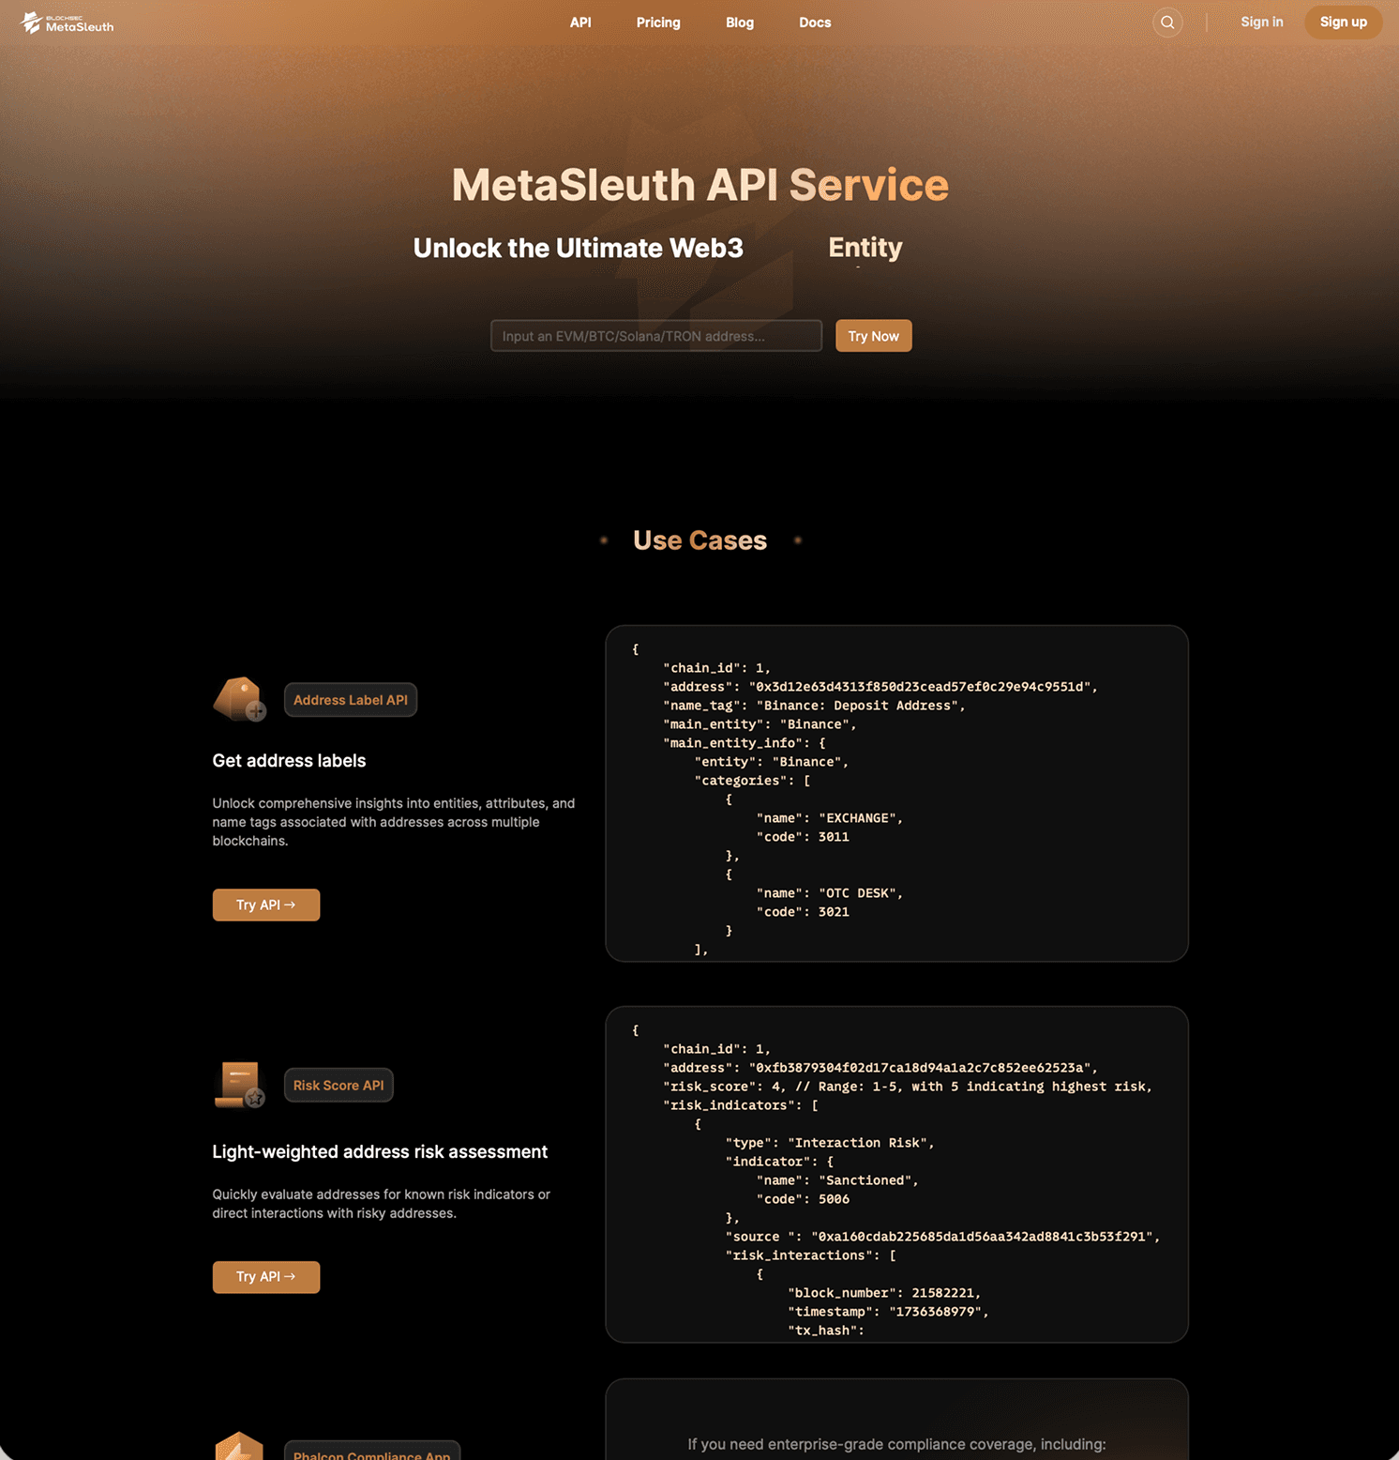The height and width of the screenshot is (1460, 1399).
Task: Click the "Unlock comprehensive insights" description paragraph
Action: [x=394, y=822]
